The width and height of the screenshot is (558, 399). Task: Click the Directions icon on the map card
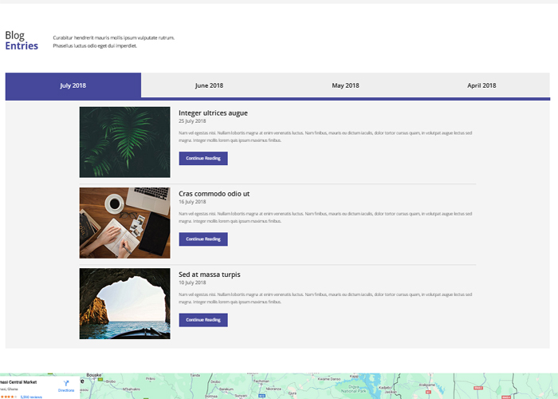(66, 384)
